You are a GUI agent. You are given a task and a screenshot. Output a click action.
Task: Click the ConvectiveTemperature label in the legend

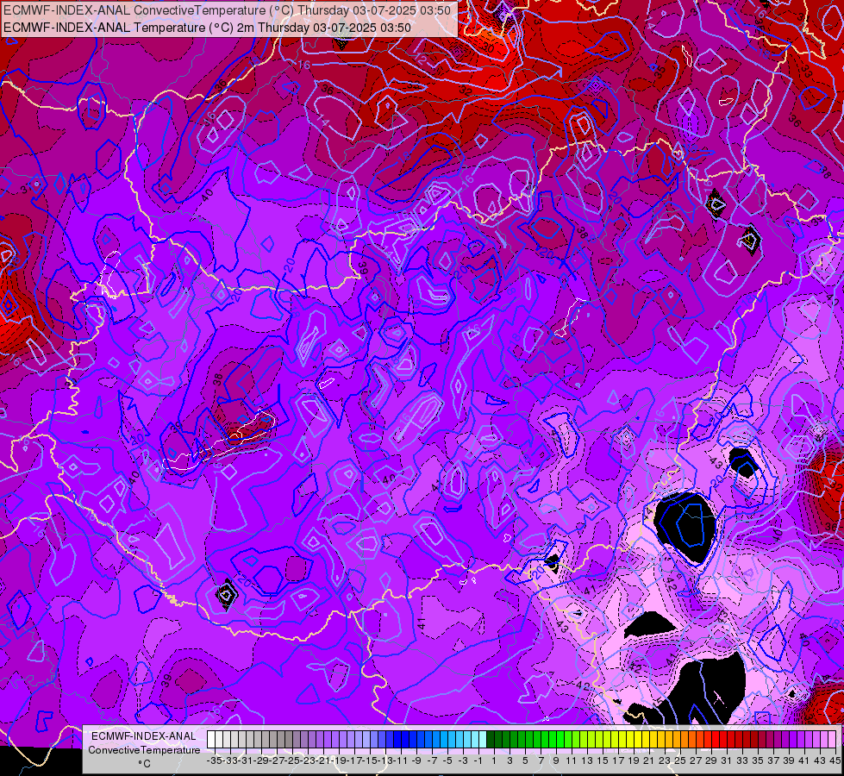click(x=144, y=750)
